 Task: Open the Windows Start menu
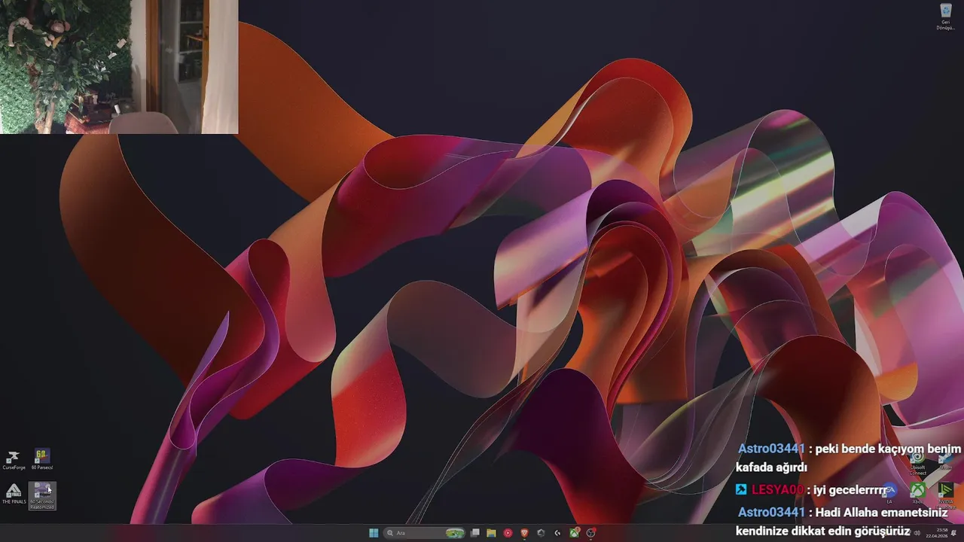coord(374,533)
